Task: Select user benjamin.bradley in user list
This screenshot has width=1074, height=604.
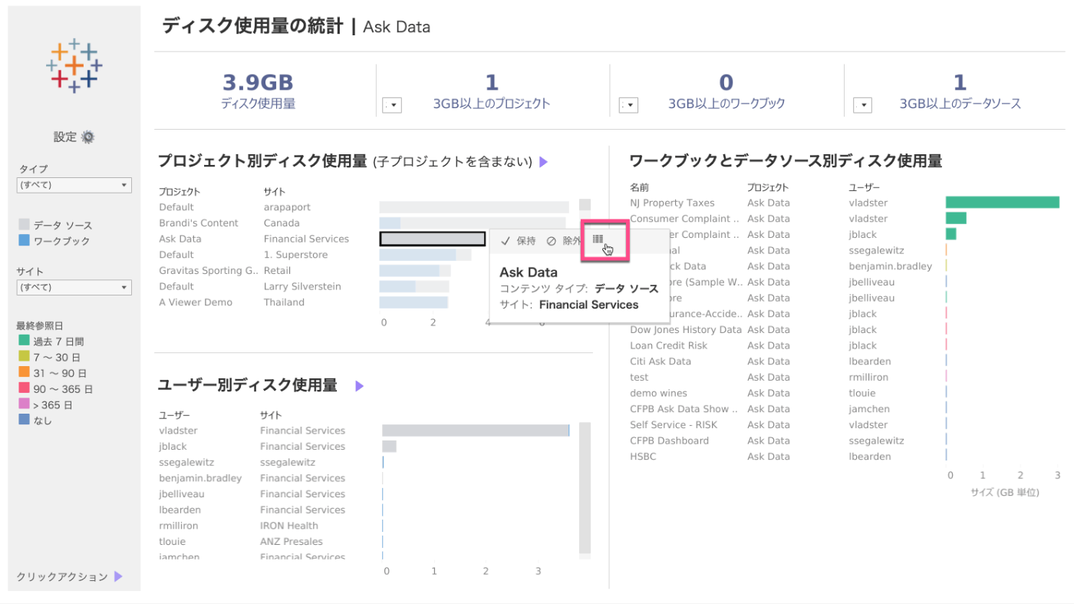Action: 200,478
